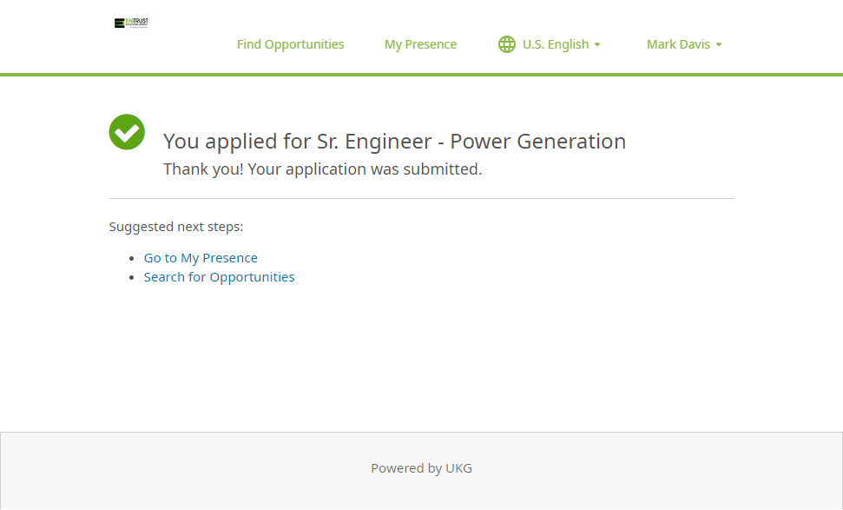
Task: Click the "Your application was submitted" message
Action: 322,169
